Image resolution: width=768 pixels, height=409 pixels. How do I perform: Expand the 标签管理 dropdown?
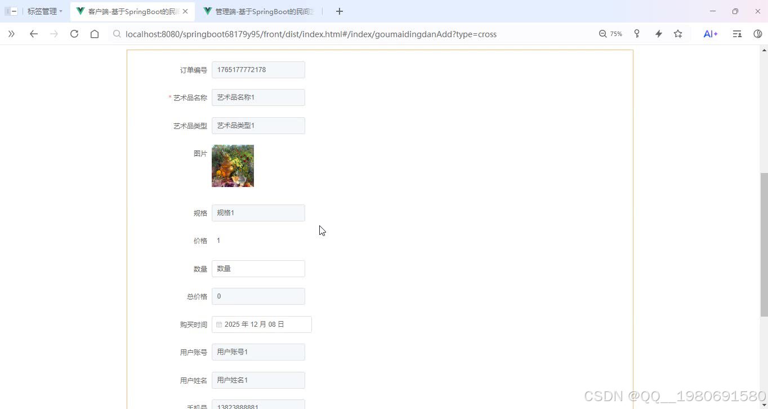click(45, 11)
